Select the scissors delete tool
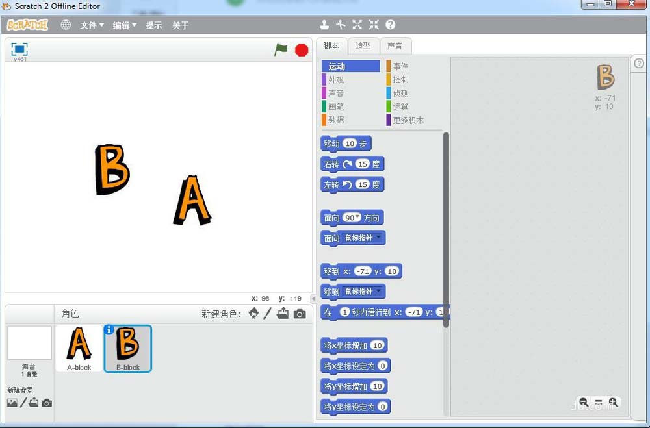Image resolution: width=650 pixels, height=428 pixels. [341, 25]
